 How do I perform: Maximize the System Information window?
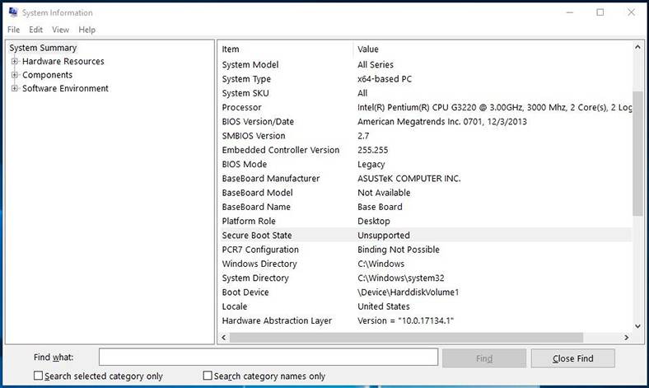pyautogui.click(x=600, y=12)
